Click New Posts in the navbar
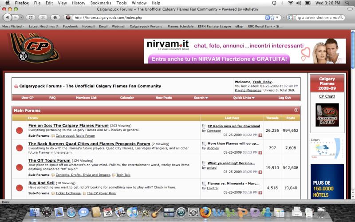This screenshot has height=222, width=355. click(x=164, y=98)
